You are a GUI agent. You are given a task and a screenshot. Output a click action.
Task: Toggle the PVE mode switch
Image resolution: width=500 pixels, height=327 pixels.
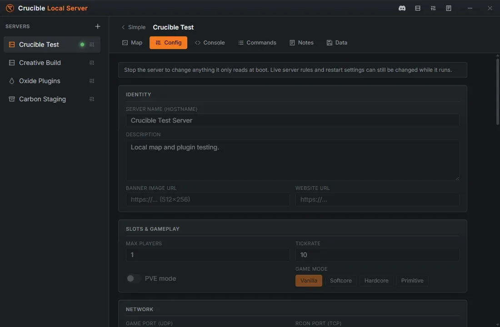click(x=133, y=278)
